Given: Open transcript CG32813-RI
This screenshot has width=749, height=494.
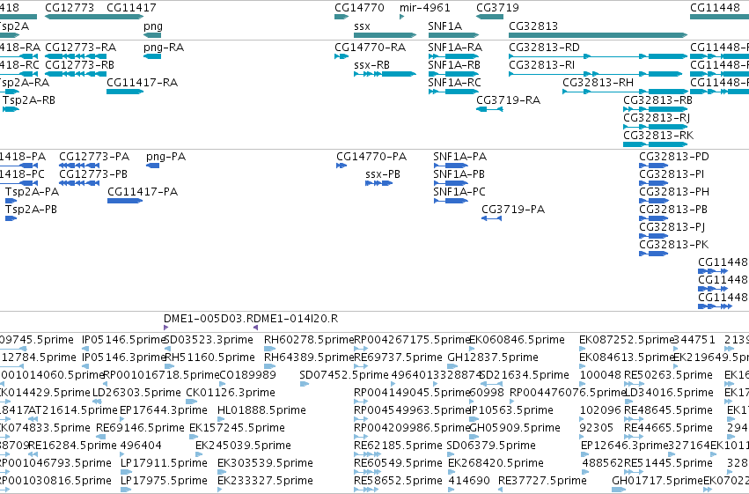Looking at the screenshot, I should [596, 74].
